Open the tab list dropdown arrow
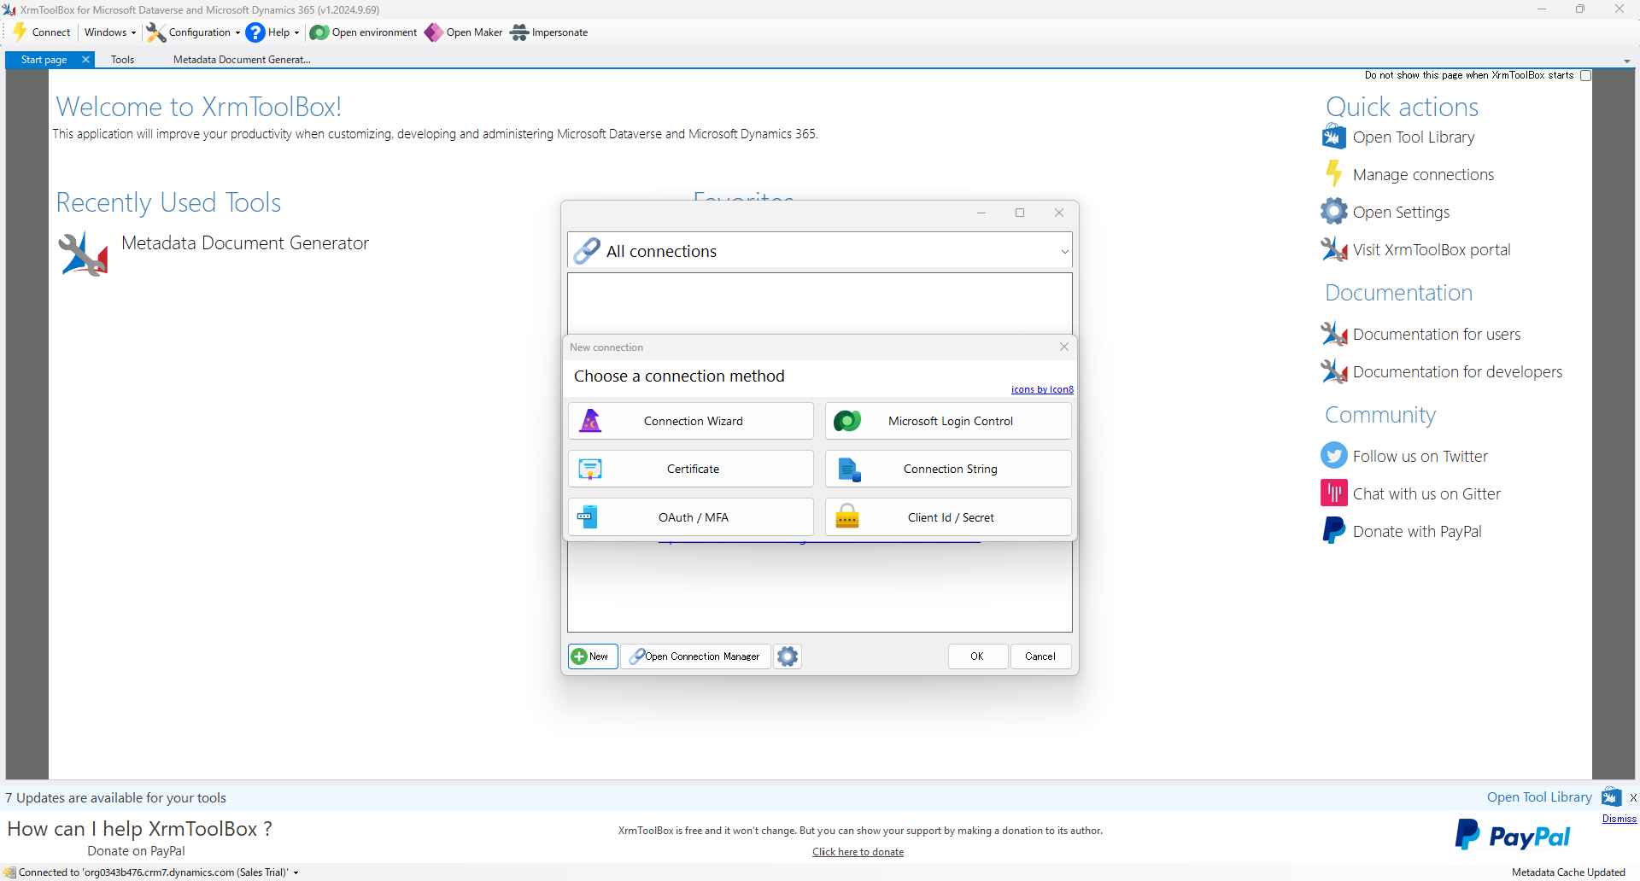 click(1627, 61)
